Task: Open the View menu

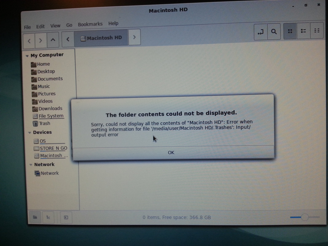Action: (x=55, y=26)
